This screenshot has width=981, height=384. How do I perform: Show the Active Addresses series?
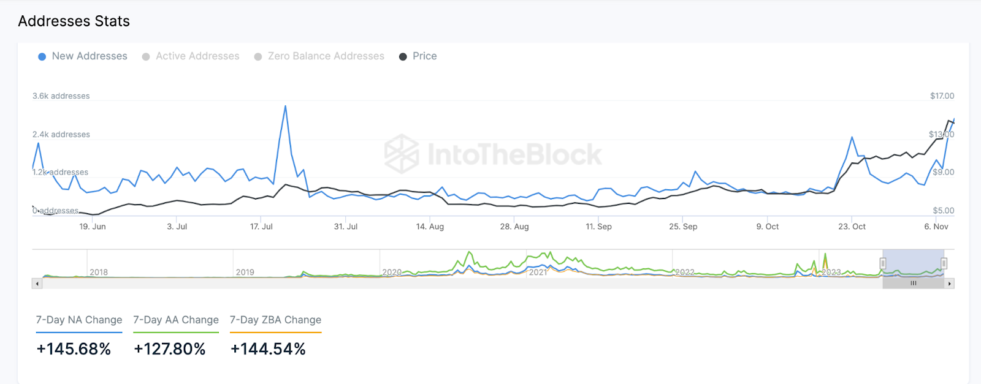coord(197,56)
